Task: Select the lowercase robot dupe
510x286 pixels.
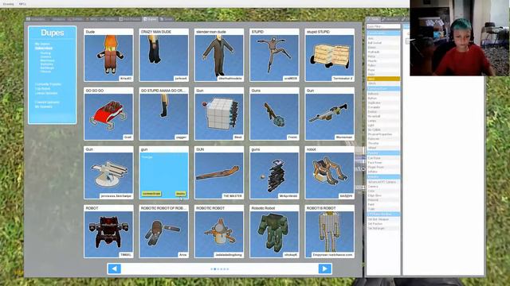Action: pyautogui.click(x=329, y=172)
